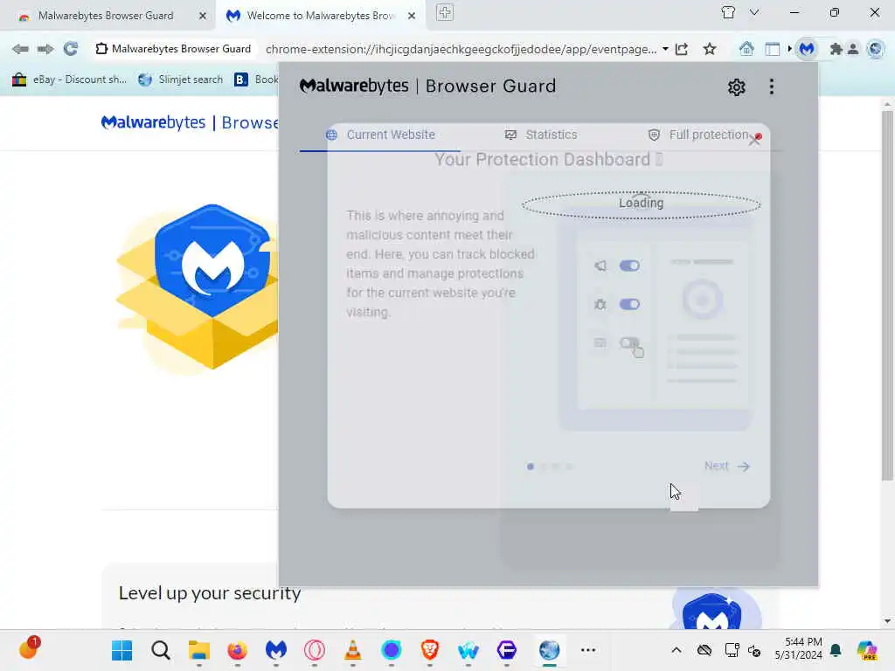The width and height of the screenshot is (895, 671).
Task: Open taskbar Search
Action: coord(161,650)
